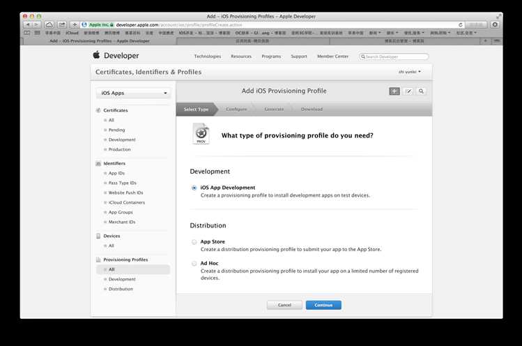This screenshot has height=346, width=522.
Task: Open Pass Type IDs in sidebar
Action: (x=122, y=183)
